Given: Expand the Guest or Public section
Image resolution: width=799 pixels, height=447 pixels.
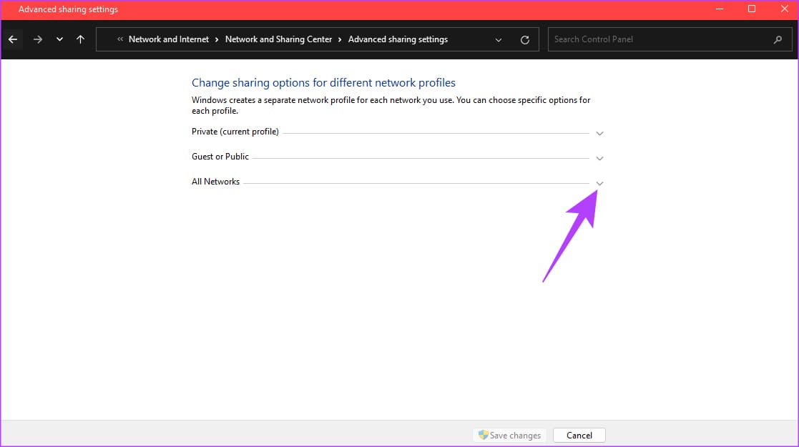Looking at the screenshot, I should coord(599,159).
